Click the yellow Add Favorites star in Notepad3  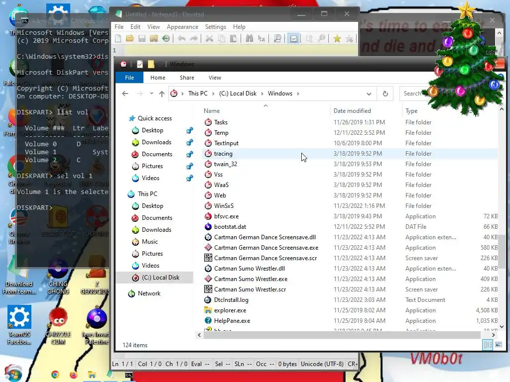click(337, 39)
